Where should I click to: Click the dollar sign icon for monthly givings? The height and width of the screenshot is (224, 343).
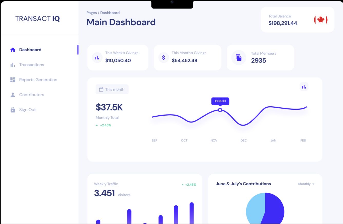(164, 57)
